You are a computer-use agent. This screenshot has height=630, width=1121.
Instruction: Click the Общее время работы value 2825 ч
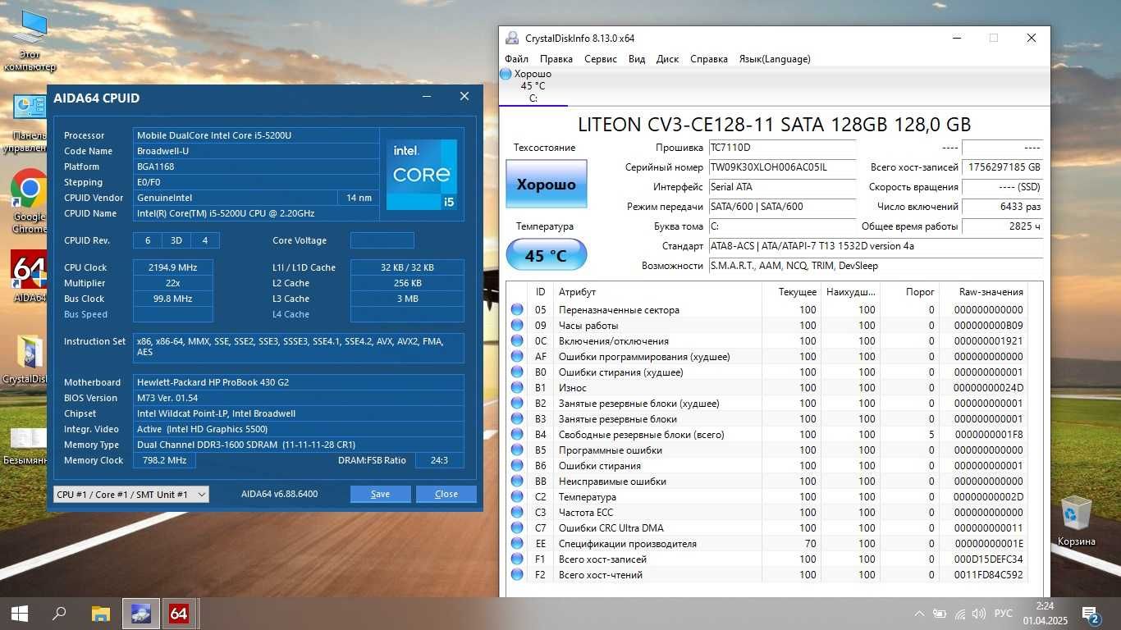(x=1002, y=226)
